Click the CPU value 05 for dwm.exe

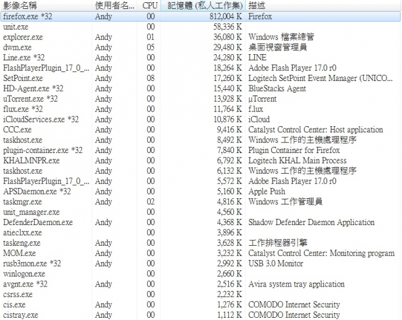(x=151, y=47)
